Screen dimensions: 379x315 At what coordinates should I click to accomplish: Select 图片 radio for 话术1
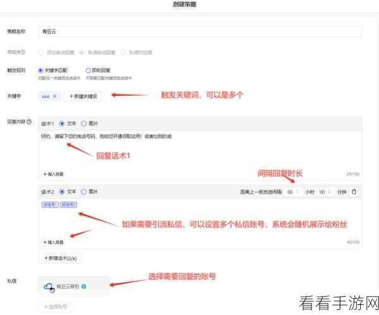pyautogui.click(x=83, y=124)
